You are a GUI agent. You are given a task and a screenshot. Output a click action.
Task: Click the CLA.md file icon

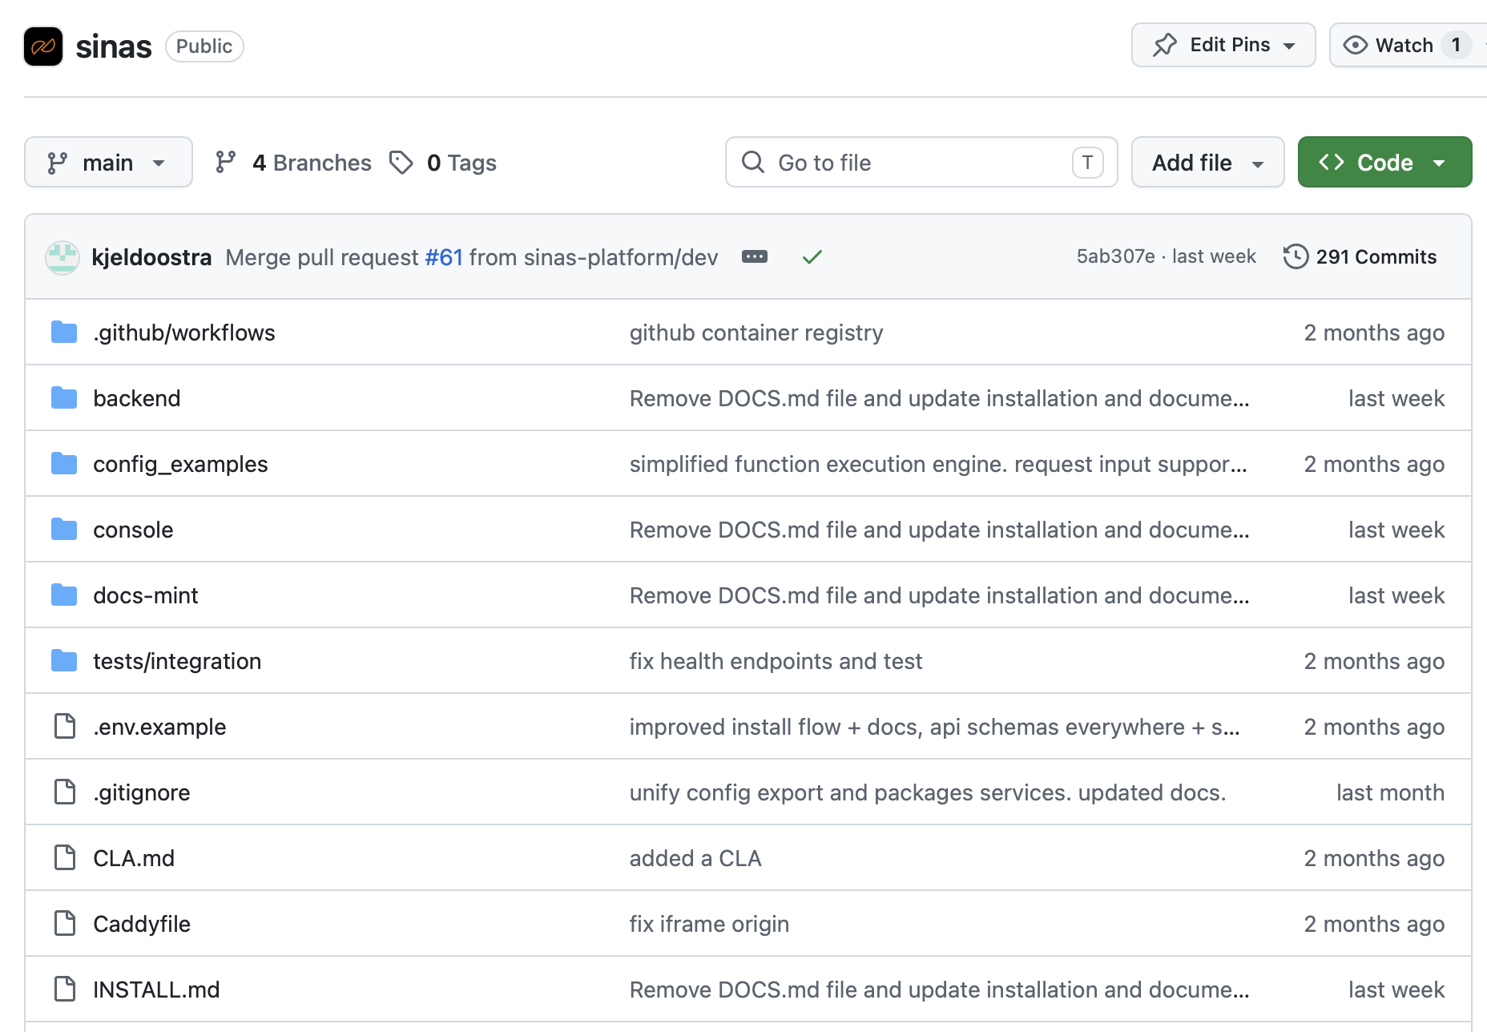coord(64,857)
